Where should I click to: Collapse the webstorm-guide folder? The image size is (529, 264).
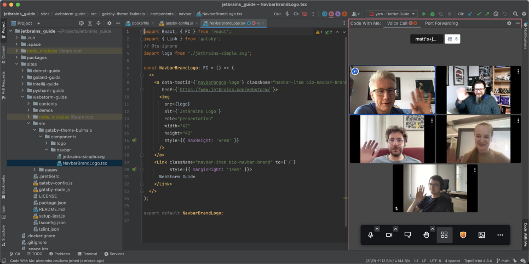point(22,97)
